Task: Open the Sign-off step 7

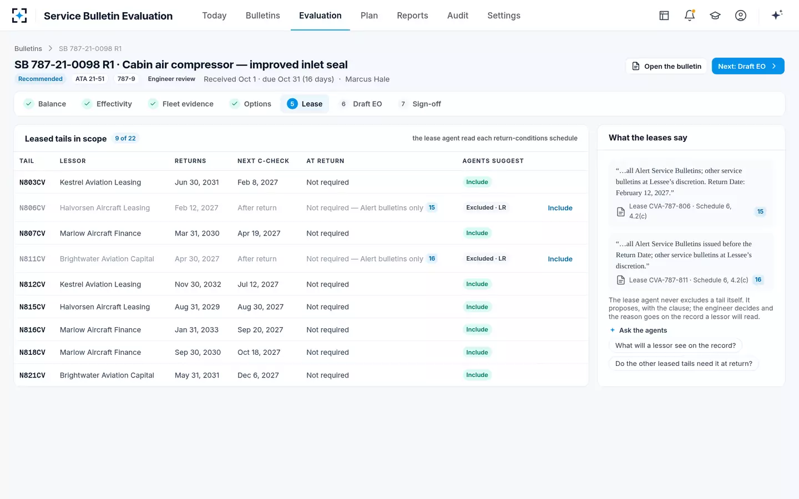Action: 420,104
